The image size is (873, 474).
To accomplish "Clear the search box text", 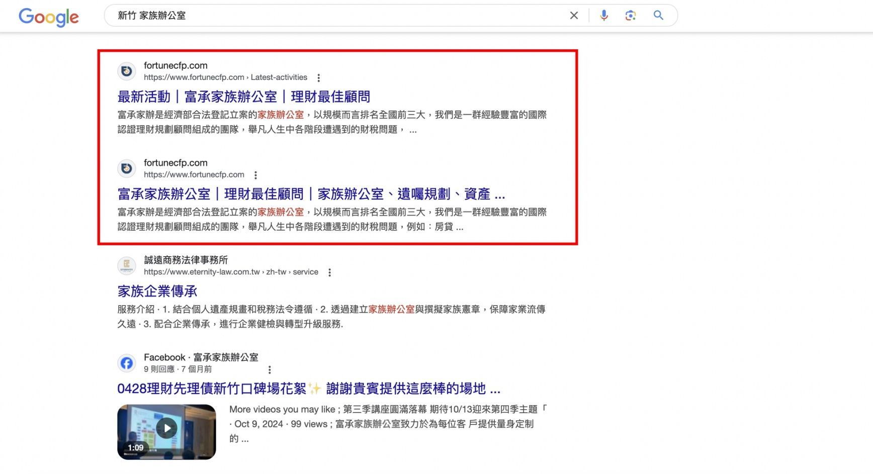I will pos(574,16).
